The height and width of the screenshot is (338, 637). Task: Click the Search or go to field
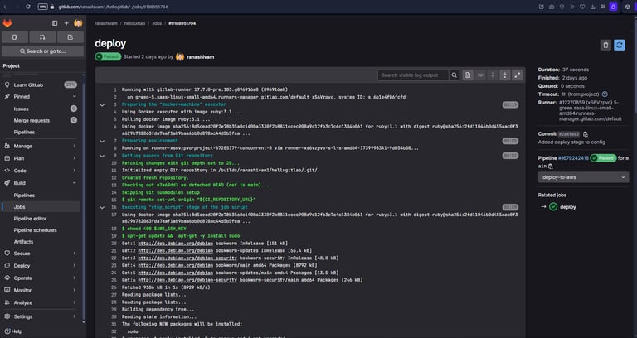[x=42, y=51]
